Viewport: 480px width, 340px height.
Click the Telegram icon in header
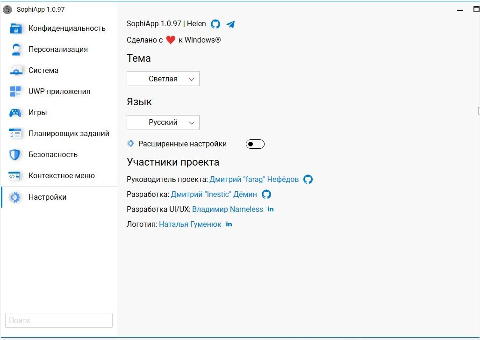pyautogui.click(x=230, y=24)
